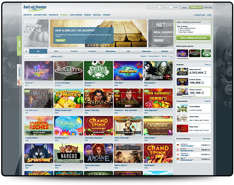This screenshot has height=185, width=234.
Task: Expand the Sort by dropdown
Action: pyautogui.click(x=165, y=56)
